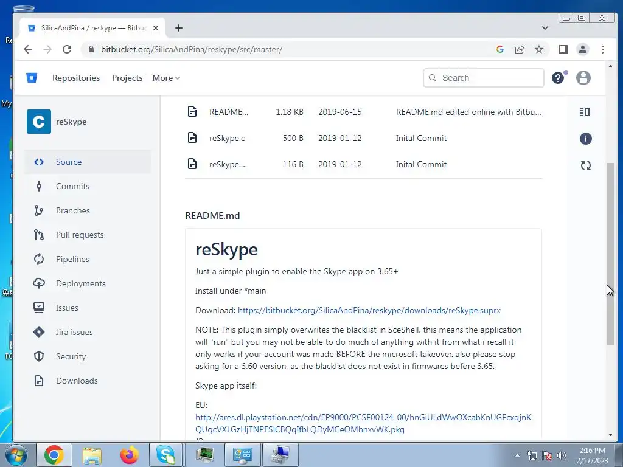Close the SilicaAndPina reskype tab
This screenshot has height=467, width=623.
(156, 28)
